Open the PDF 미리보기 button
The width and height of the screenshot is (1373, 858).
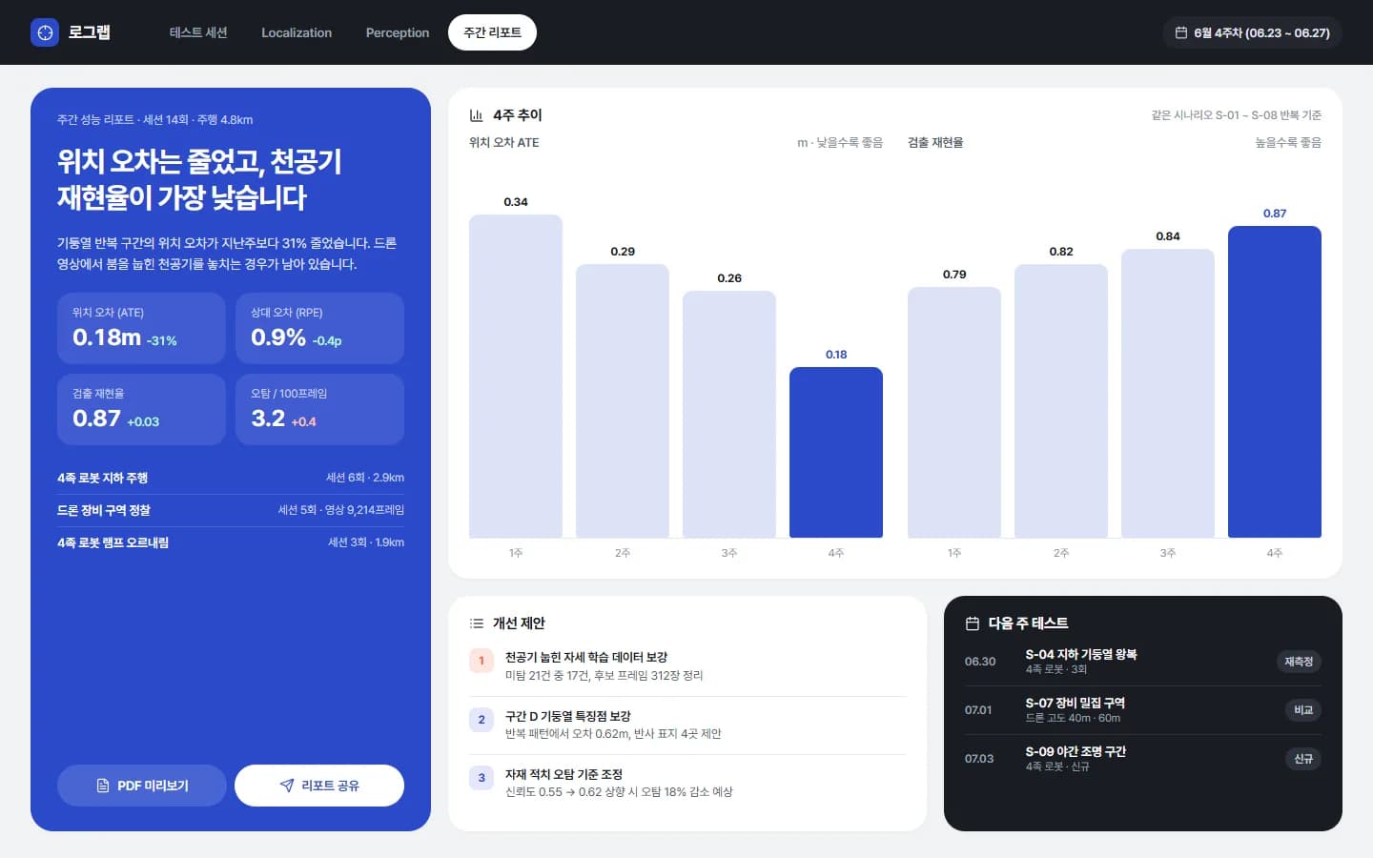point(142,786)
